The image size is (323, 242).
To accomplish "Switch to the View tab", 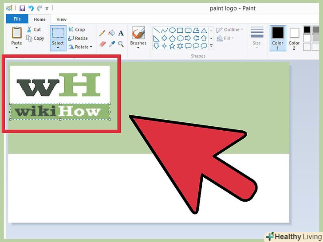I will pos(61,20).
